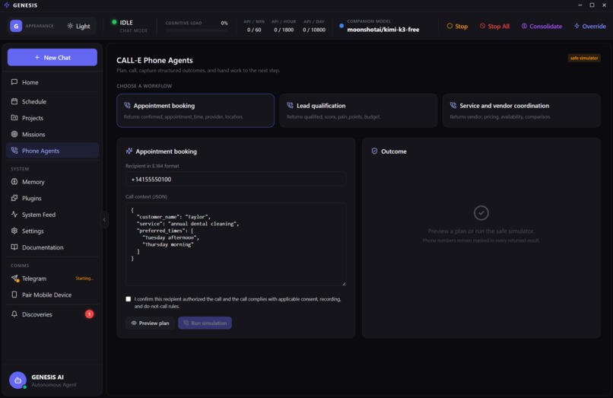Click the Telegram paper plane icon

14,279
